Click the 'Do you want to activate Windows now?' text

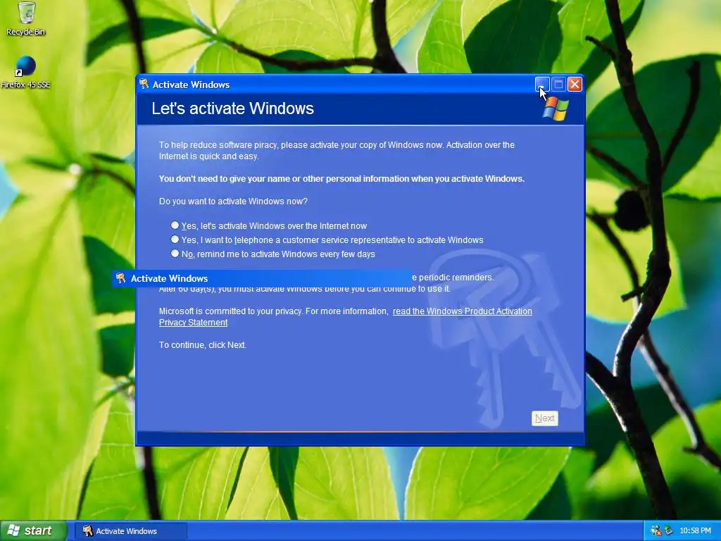click(x=233, y=201)
